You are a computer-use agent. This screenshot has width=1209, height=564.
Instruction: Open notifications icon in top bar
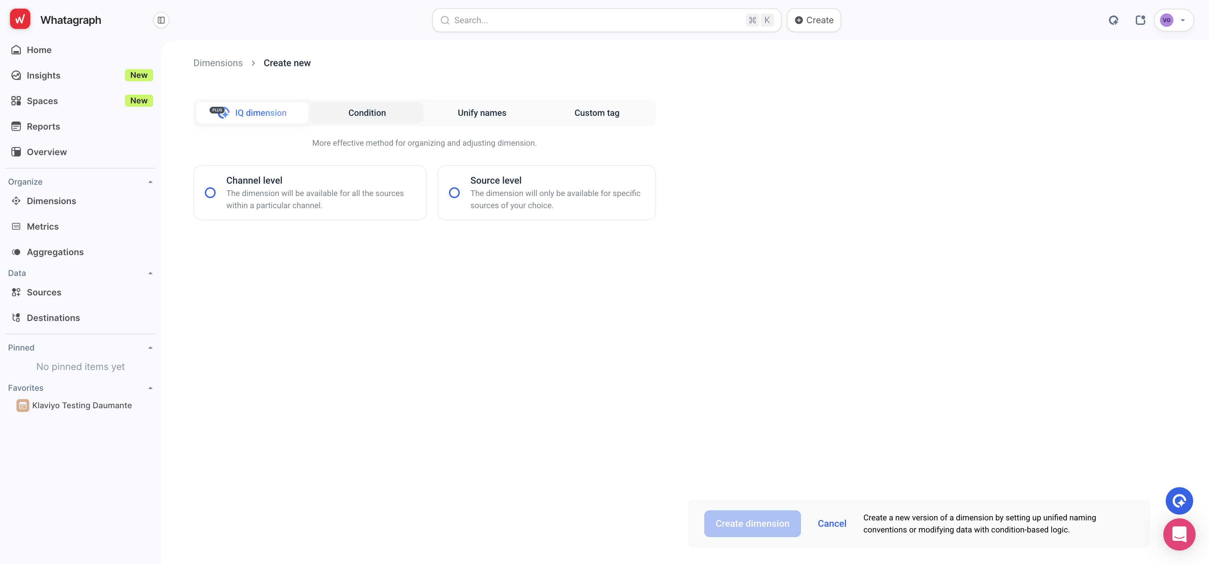(x=1140, y=20)
